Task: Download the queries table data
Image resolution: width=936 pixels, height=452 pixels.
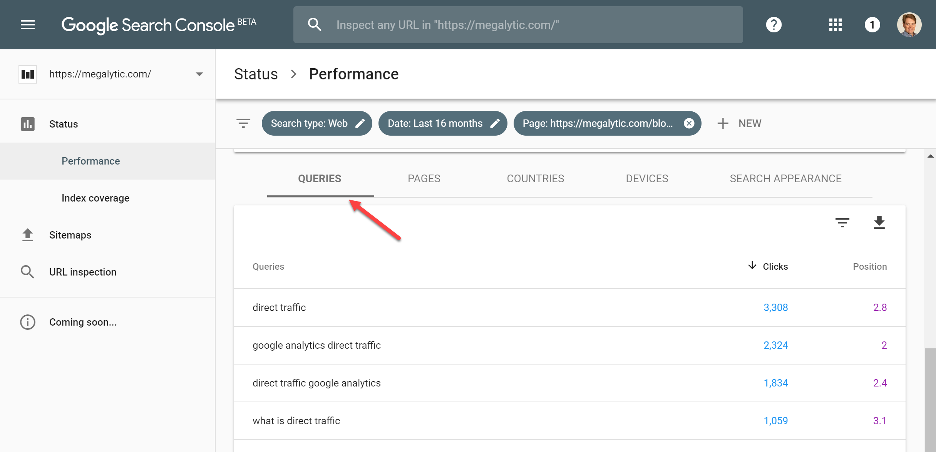Action: click(879, 222)
